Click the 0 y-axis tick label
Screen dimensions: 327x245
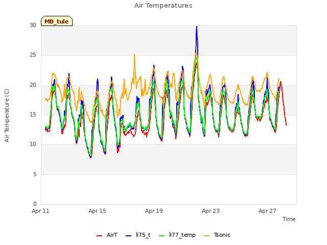click(35, 204)
